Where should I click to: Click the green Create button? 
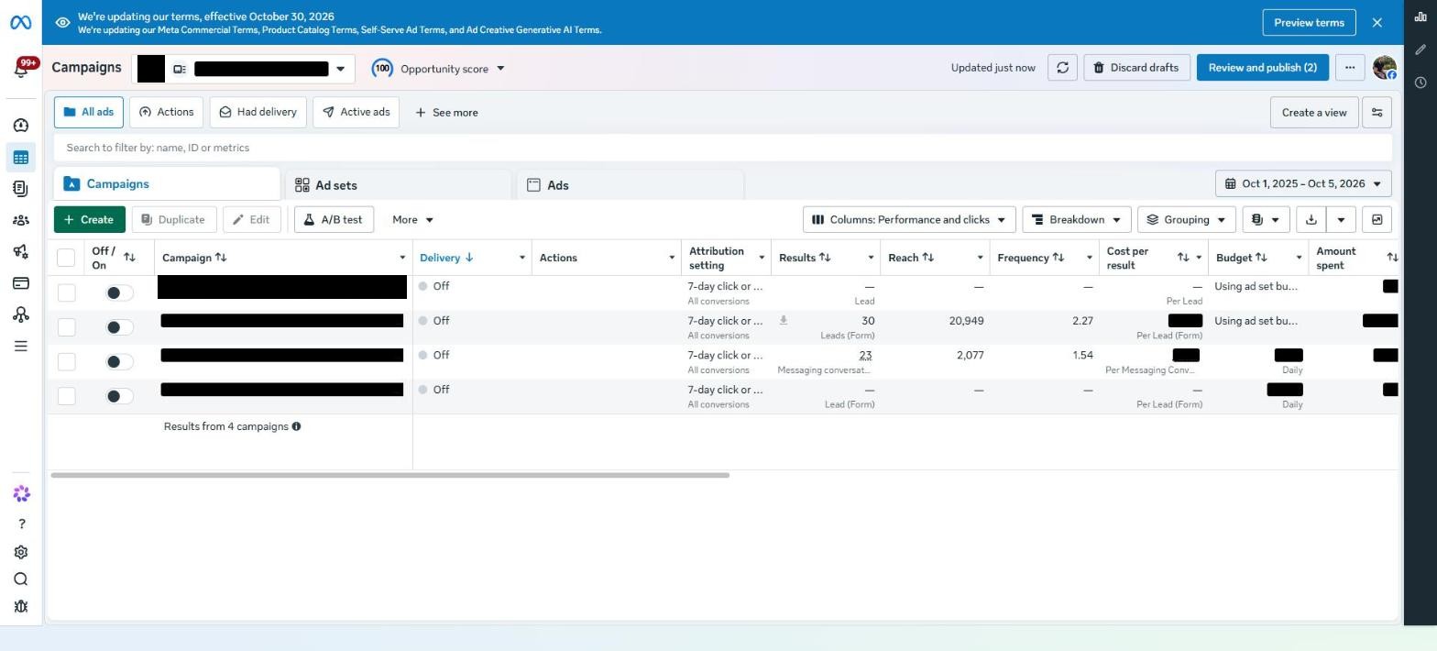tap(89, 220)
